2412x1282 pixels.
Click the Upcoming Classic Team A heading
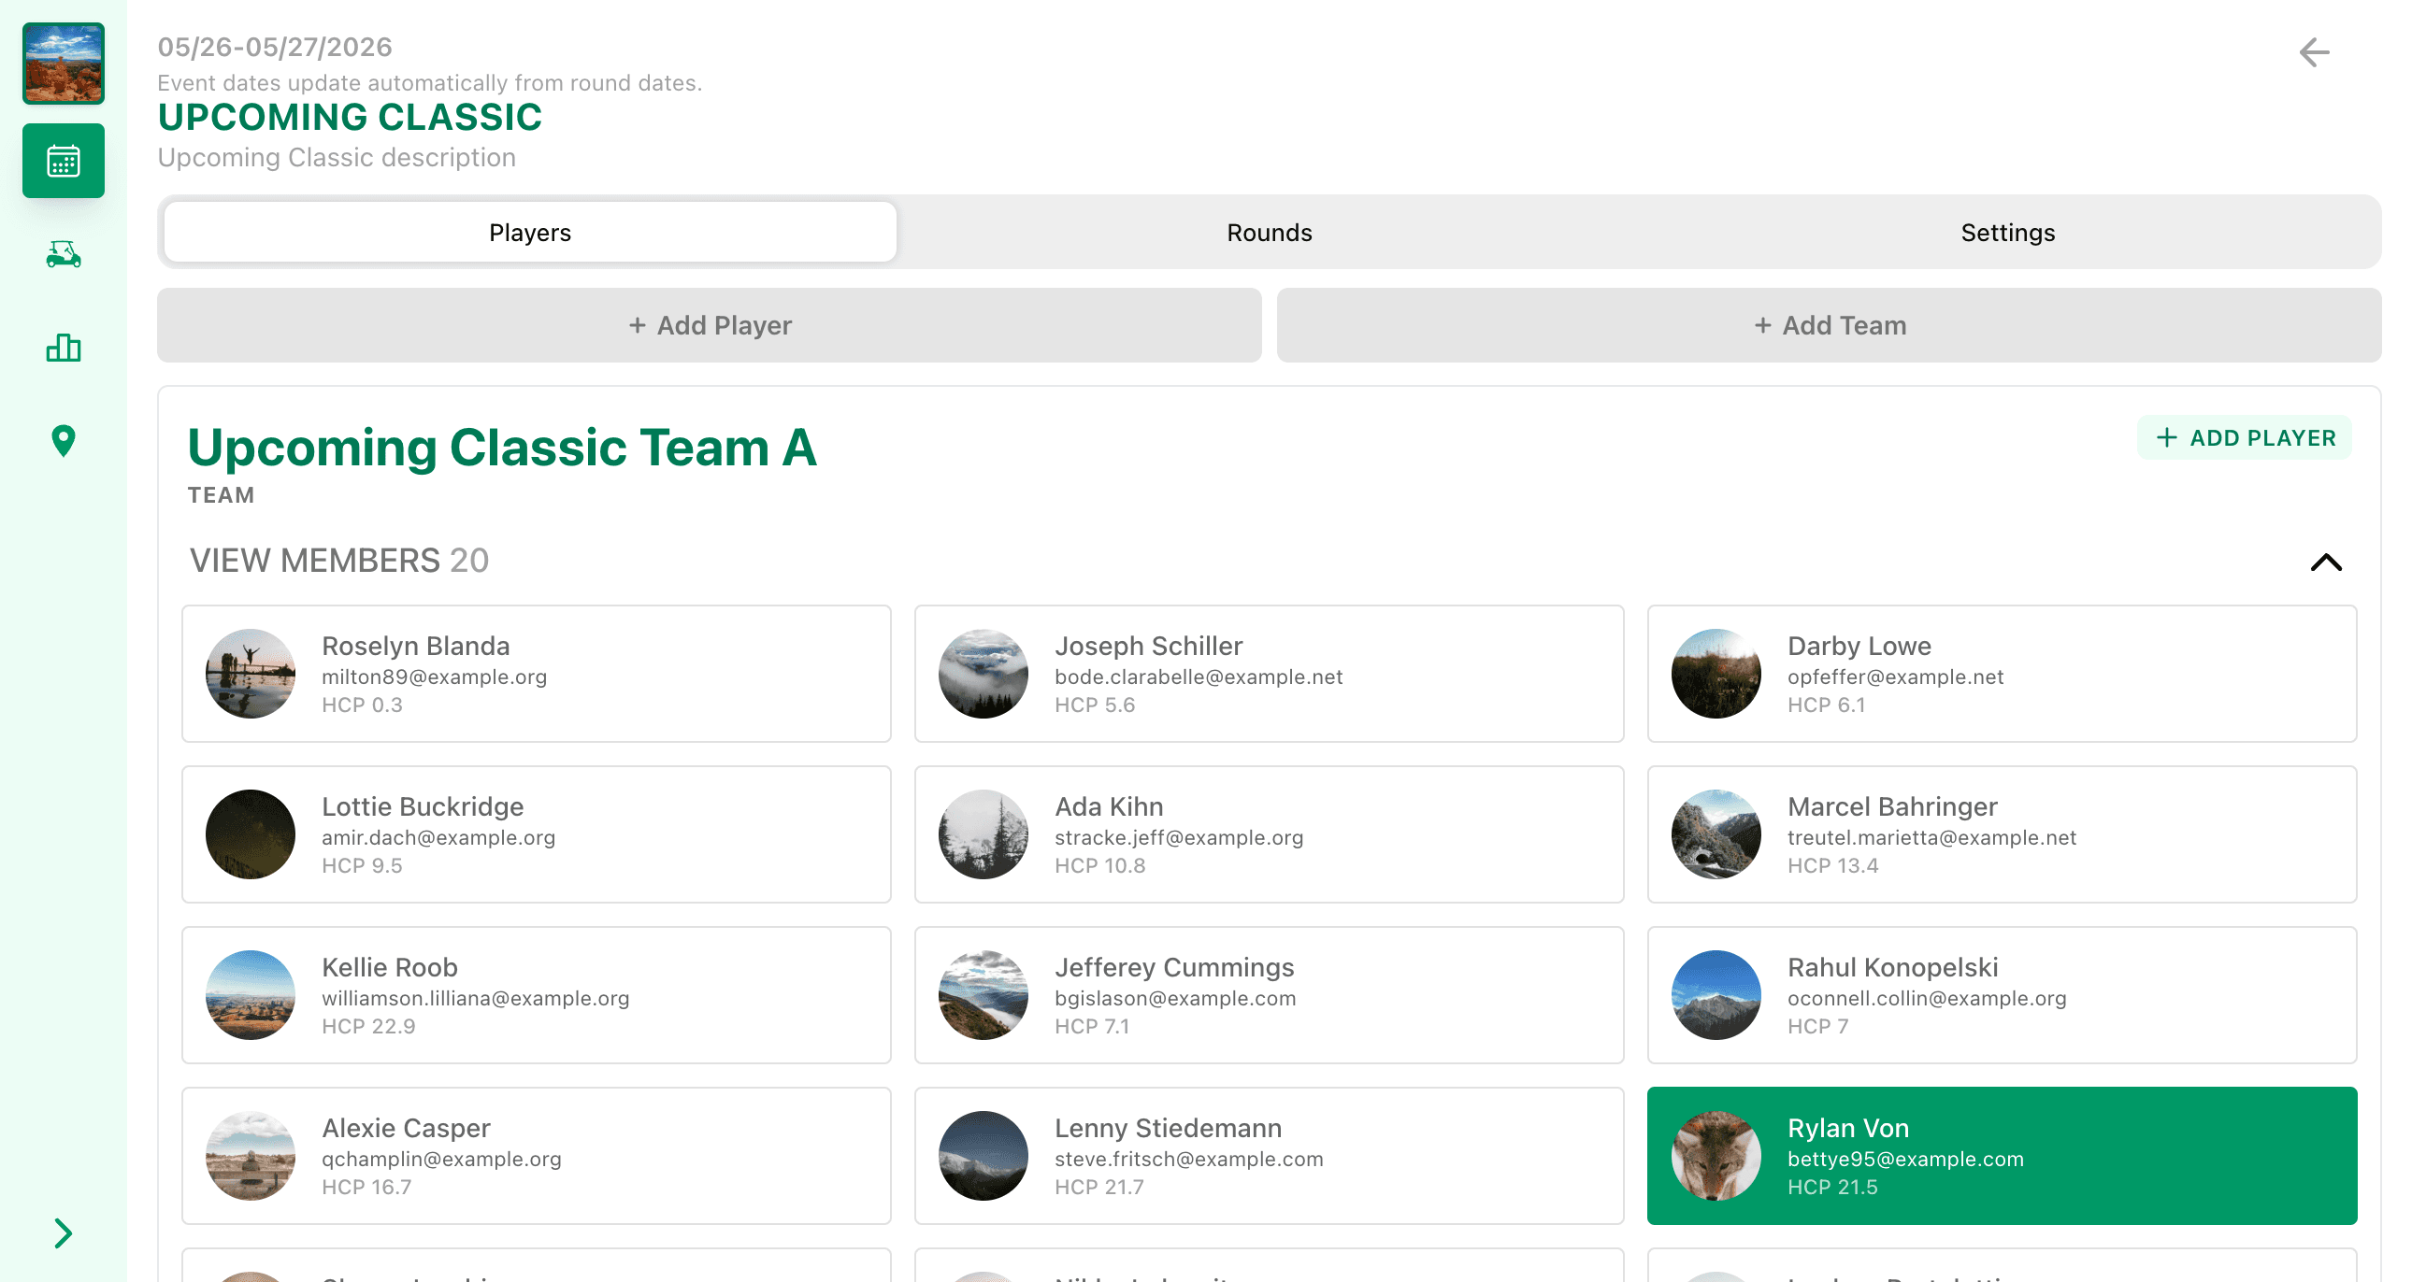502,448
